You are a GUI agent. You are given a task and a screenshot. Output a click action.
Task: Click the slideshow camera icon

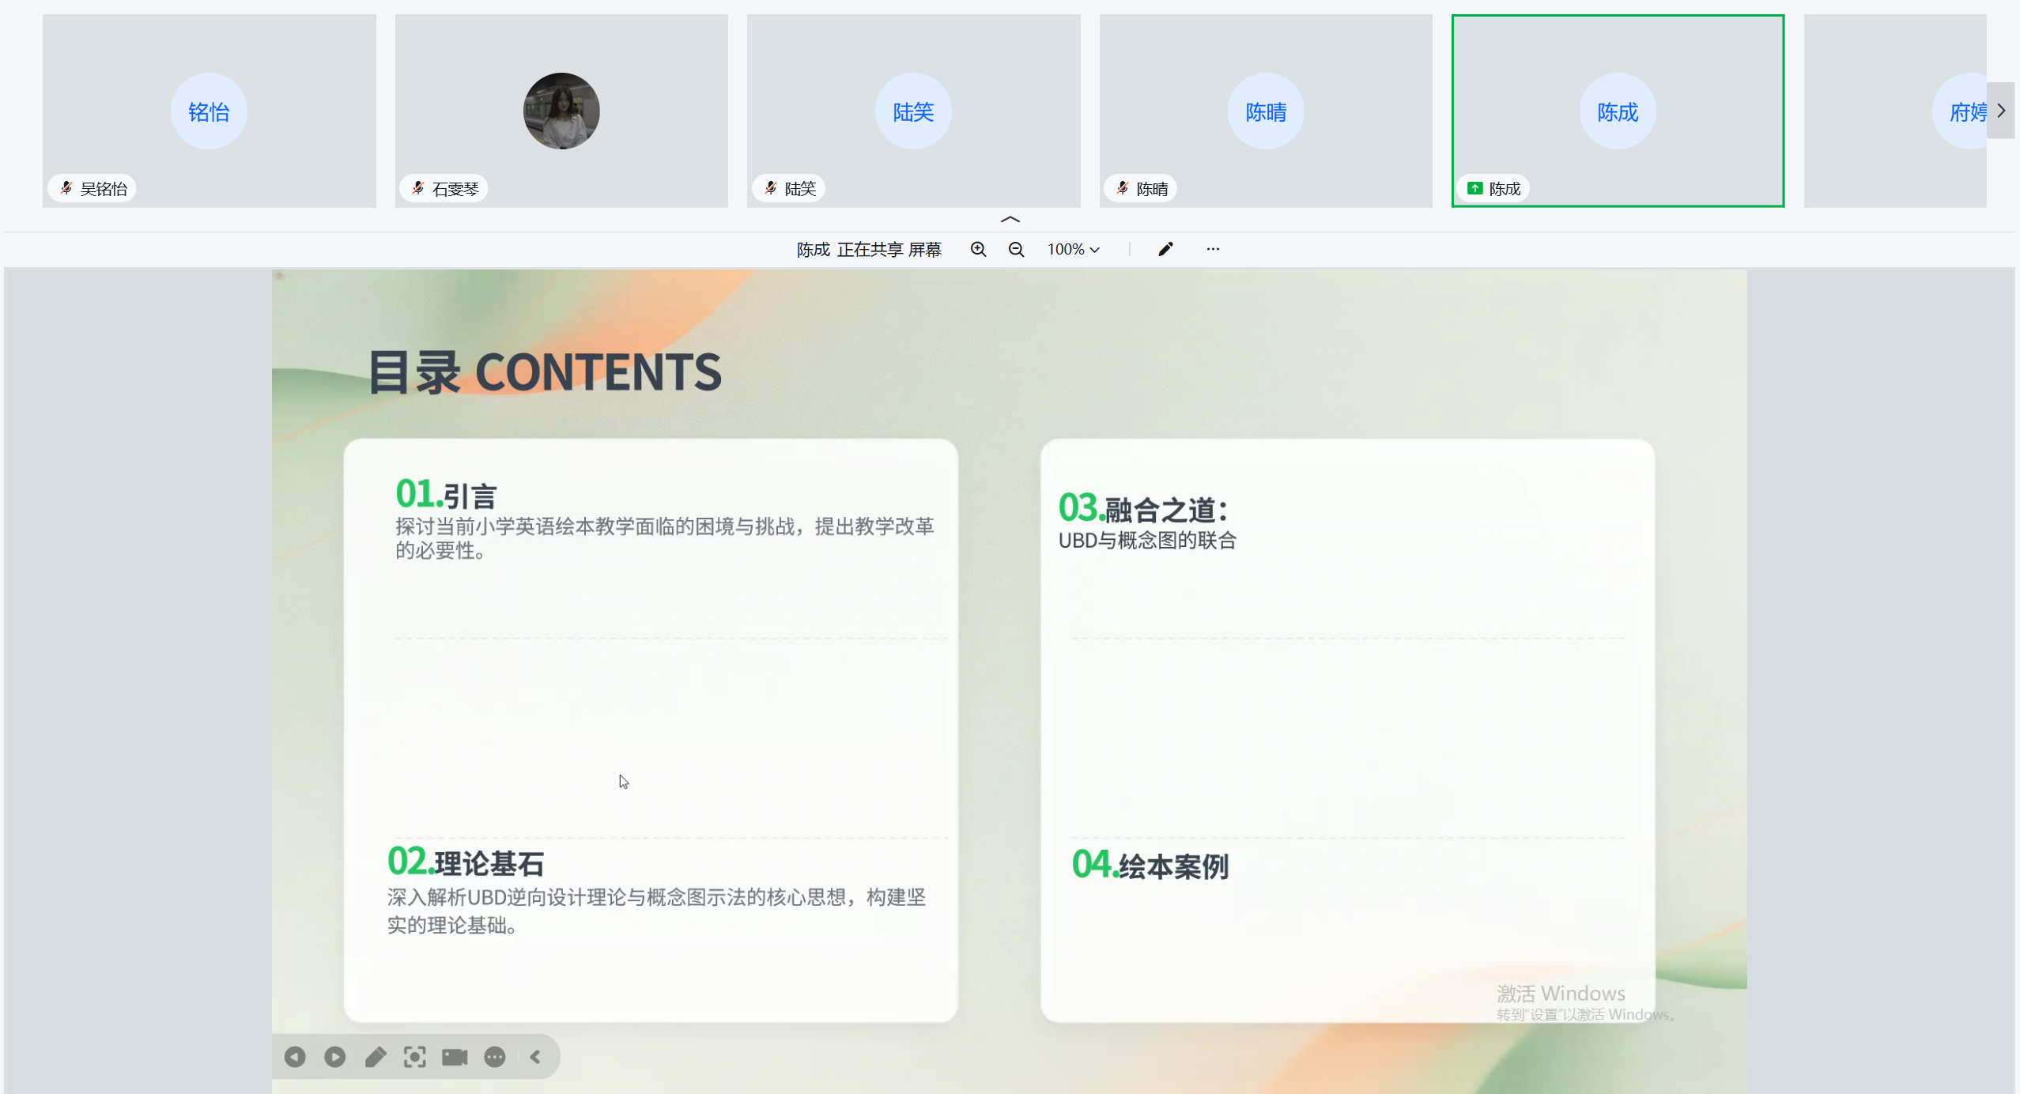[455, 1057]
